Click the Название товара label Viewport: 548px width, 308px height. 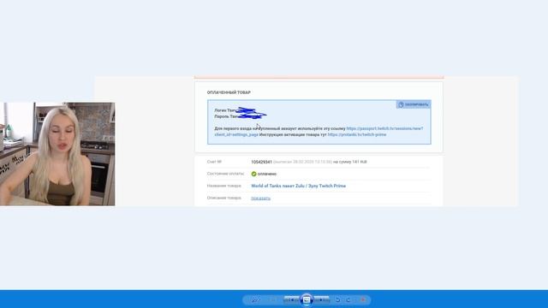(224, 186)
